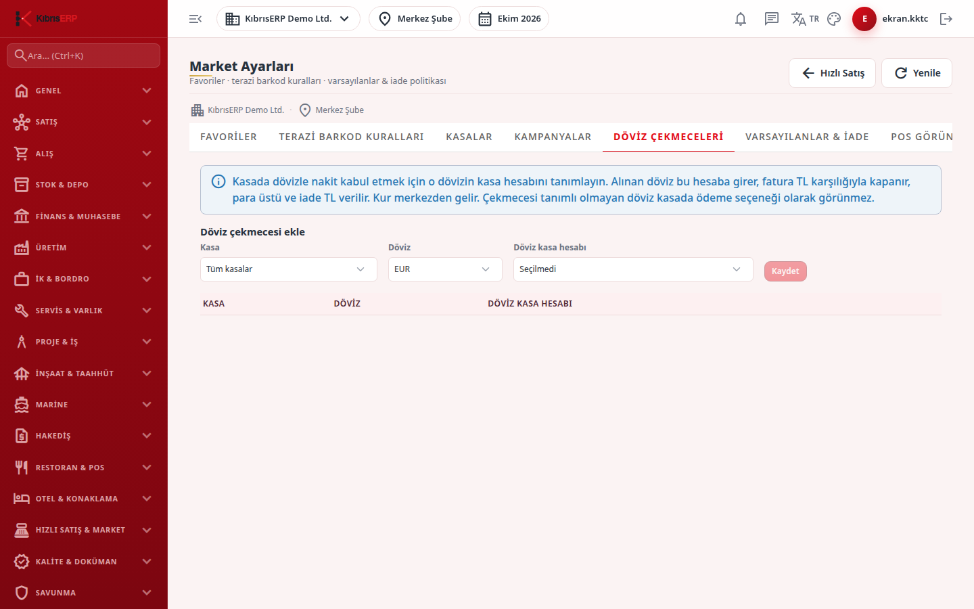Image resolution: width=974 pixels, height=609 pixels.
Task: Open the Stok & Depo icon
Action: 22,185
